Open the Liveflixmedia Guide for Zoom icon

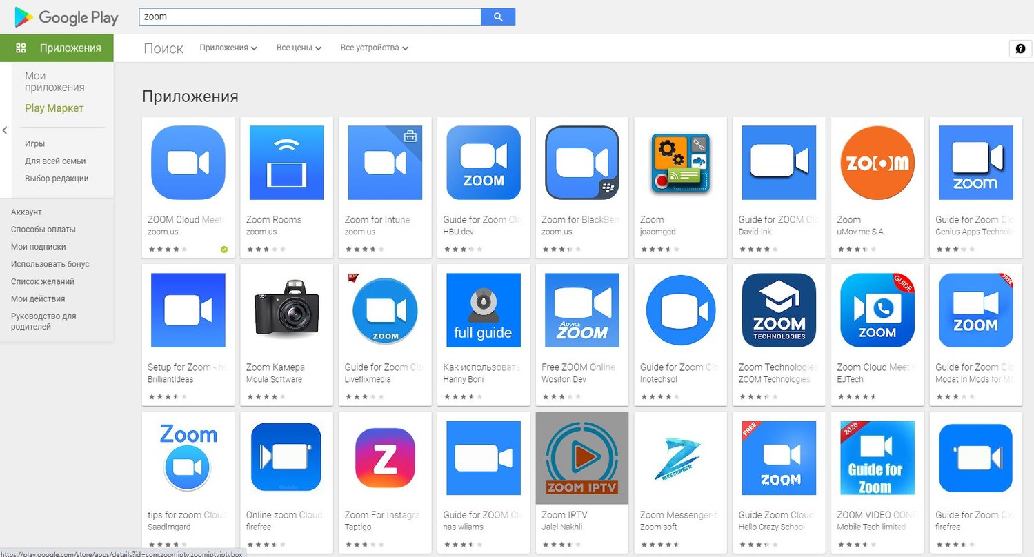(x=385, y=310)
